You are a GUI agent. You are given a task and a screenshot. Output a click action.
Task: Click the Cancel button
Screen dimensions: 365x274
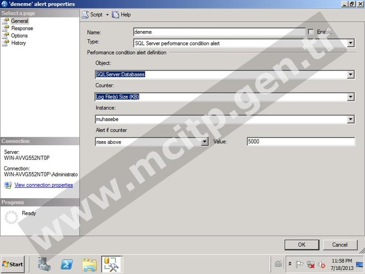(x=340, y=245)
